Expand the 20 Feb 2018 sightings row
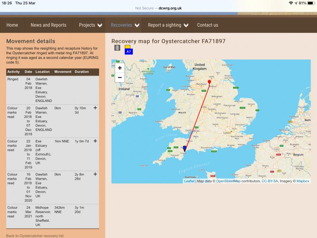 coord(95,108)
